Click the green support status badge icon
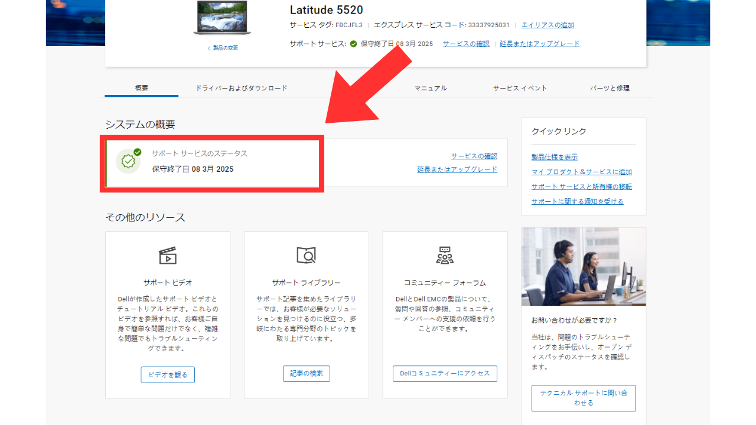756x425 pixels. click(x=128, y=161)
